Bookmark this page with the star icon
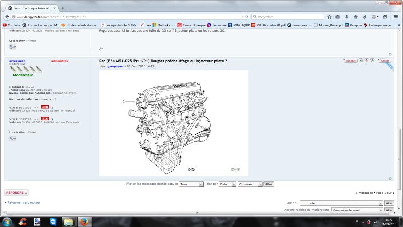This screenshot has width=403, height=227. pos(328,16)
